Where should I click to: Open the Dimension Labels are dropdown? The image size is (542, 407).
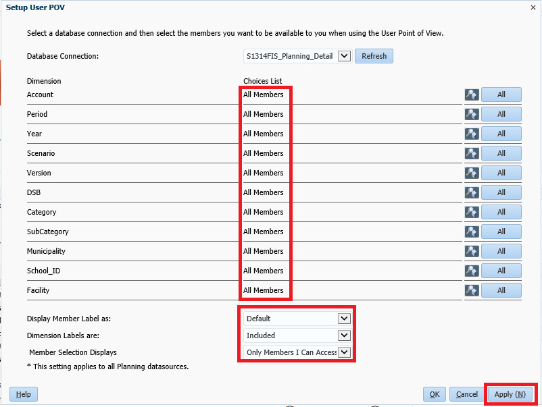pyautogui.click(x=344, y=335)
